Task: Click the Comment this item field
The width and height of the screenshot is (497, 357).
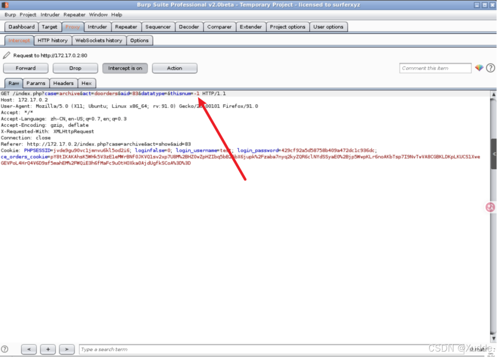Action: (435, 68)
